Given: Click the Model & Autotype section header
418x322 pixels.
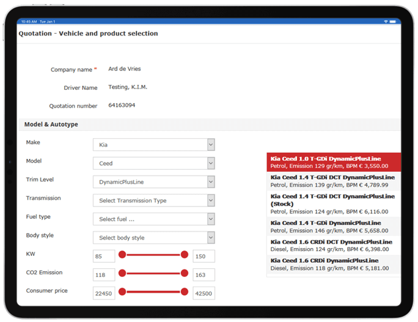Looking at the screenshot, I should [x=210, y=125].
